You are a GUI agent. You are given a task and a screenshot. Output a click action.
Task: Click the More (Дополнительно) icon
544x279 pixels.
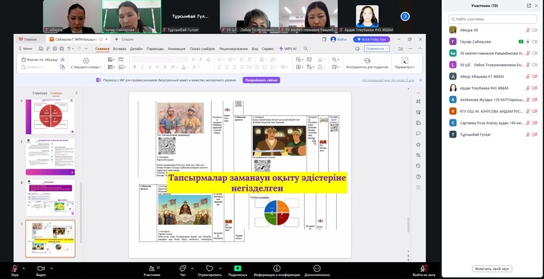click(x=317, y=268)
